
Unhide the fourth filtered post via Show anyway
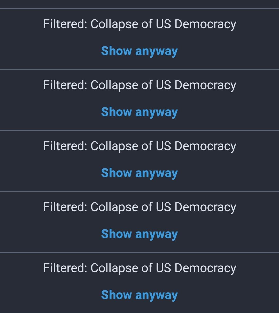[x=139, y=234]
